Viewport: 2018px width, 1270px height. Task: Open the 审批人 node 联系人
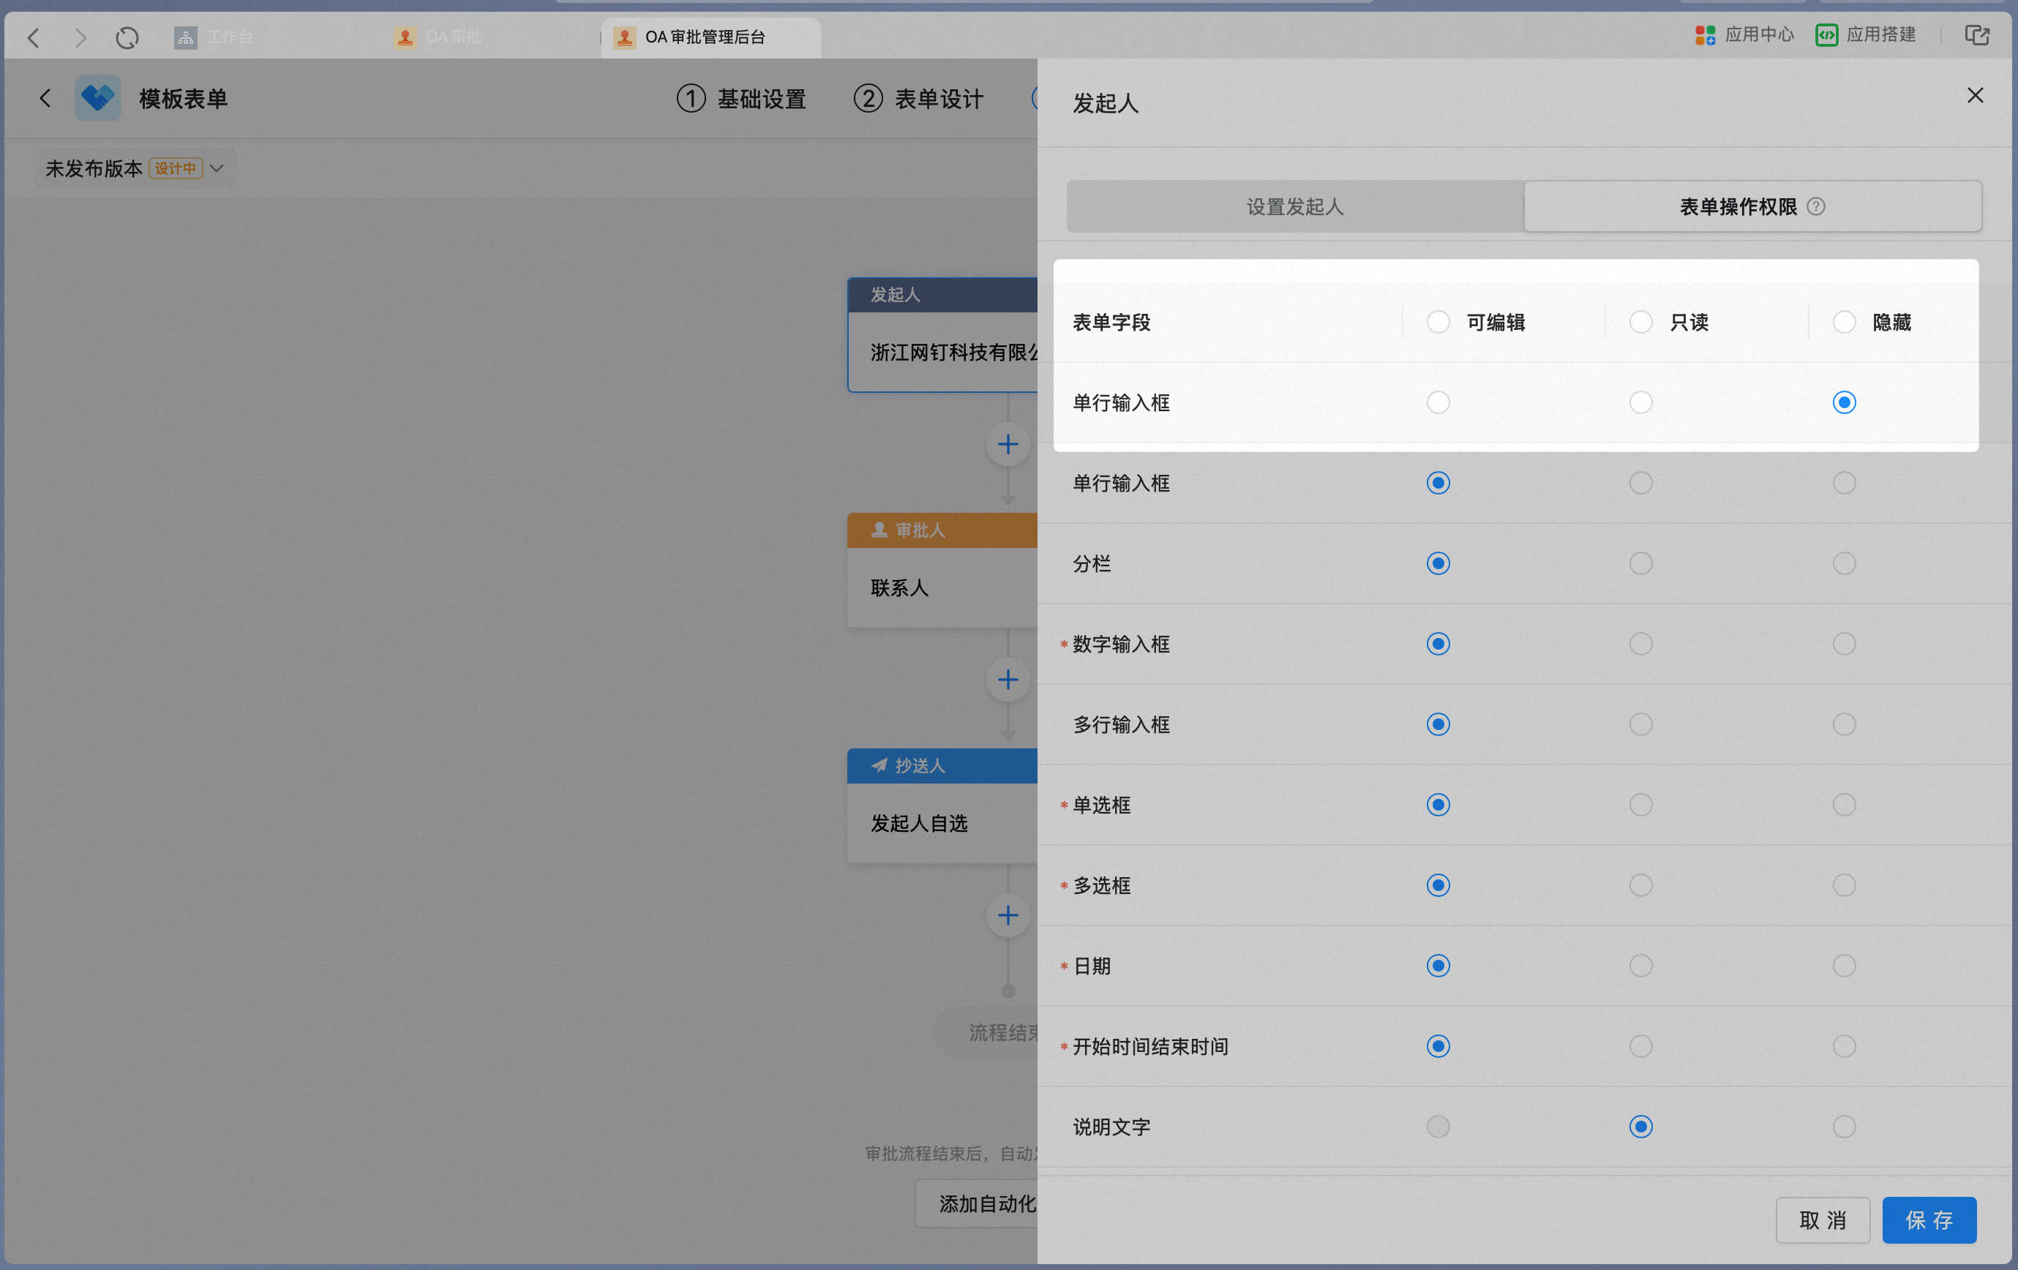click(943, 571)
